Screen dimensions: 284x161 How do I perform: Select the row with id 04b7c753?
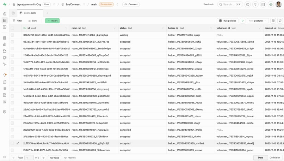pyautogui.click(x=12, y=35)
